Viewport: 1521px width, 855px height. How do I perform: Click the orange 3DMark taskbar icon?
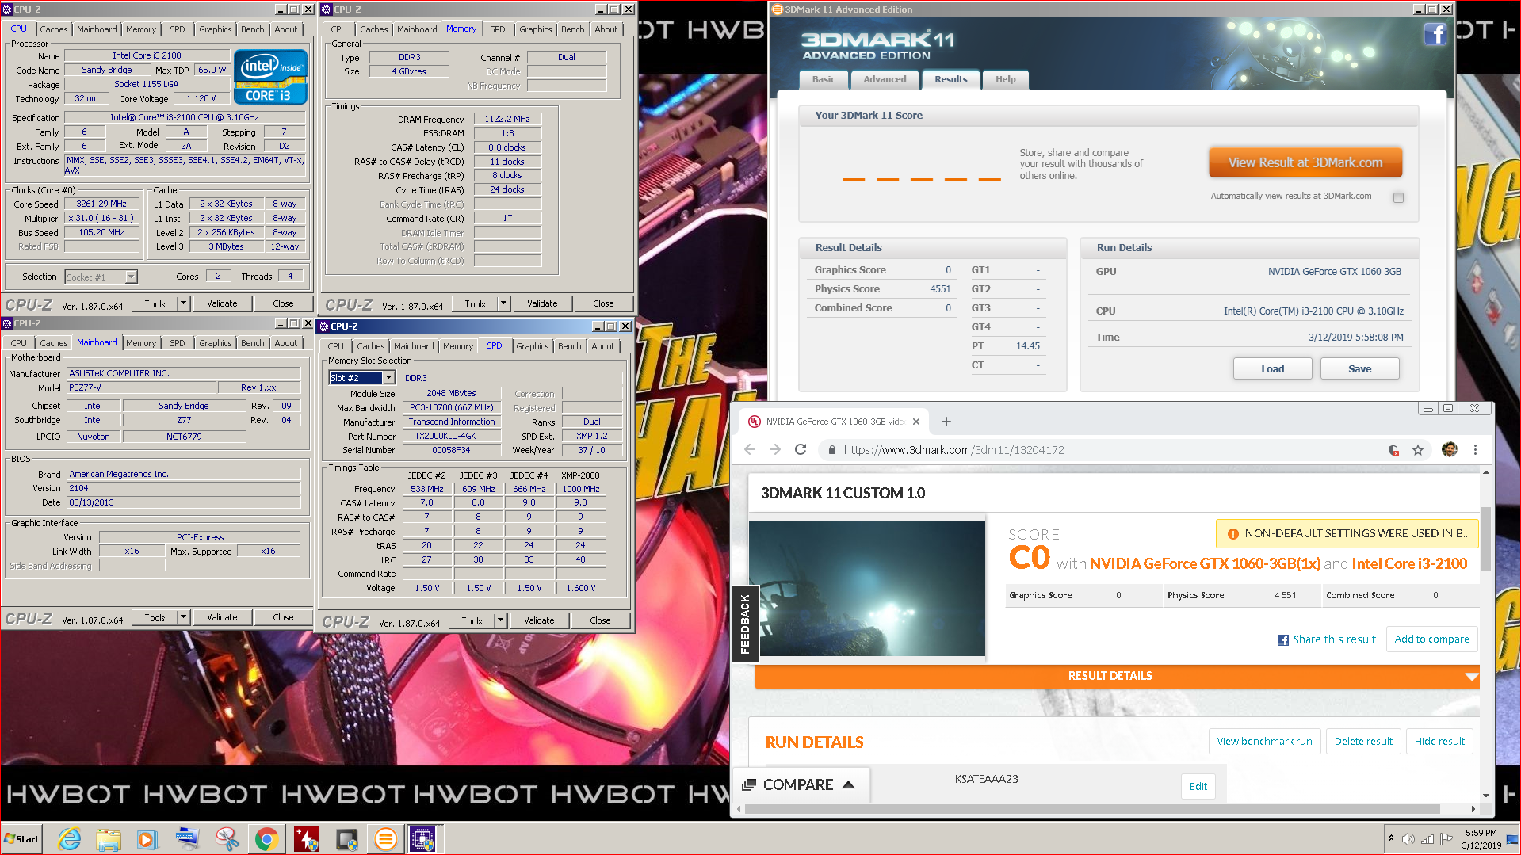(385, 839)
